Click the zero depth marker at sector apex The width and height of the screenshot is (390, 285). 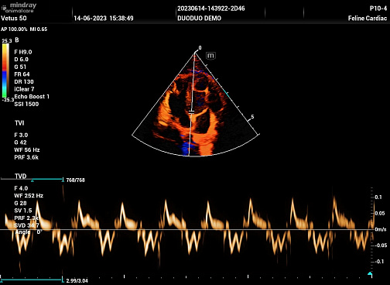pyautogui.click(x=200, y=48)
